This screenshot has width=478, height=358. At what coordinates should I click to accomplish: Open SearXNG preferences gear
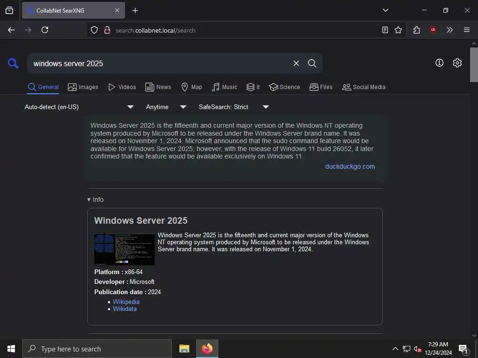tap(457, 63)
